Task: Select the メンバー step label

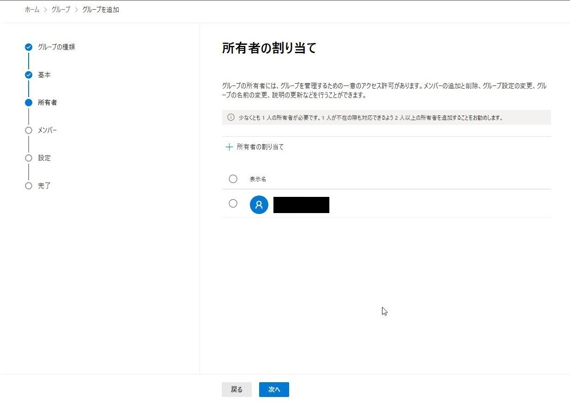Action: pyautogui.click(x=47, y=130)
